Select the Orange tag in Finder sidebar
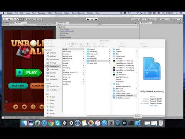The height and width of the screenshot is (139, 185). point(51,97)
